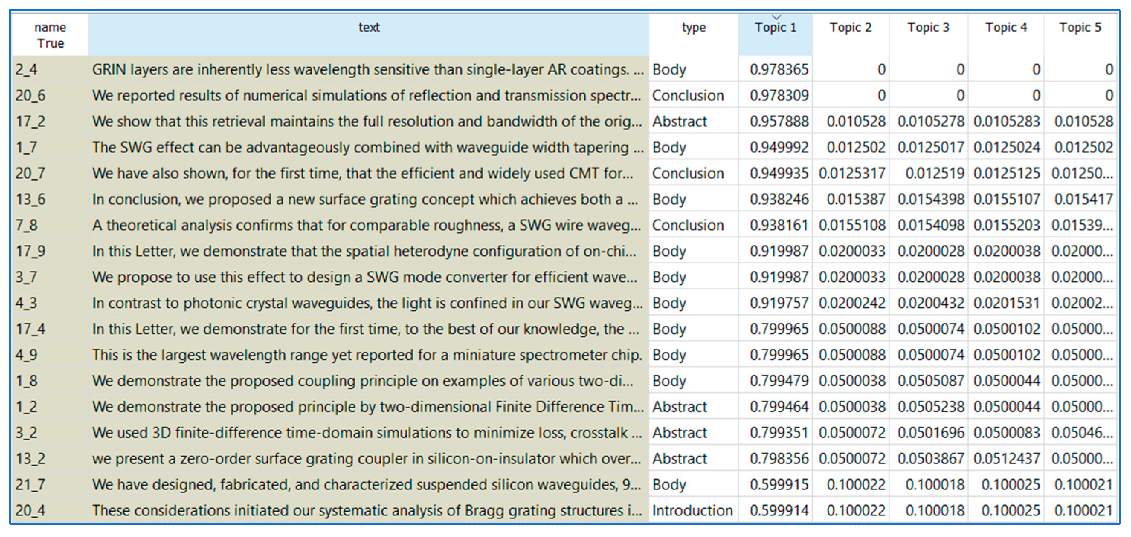The image size is (1131, 537).
Task: Click text 'We propose to use this effect'
Action: click(x=364, y=277)
